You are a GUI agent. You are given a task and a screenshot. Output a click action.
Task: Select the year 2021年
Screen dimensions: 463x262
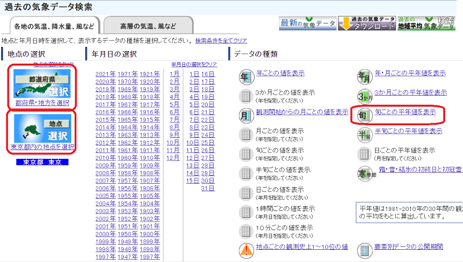pos(105,74)
